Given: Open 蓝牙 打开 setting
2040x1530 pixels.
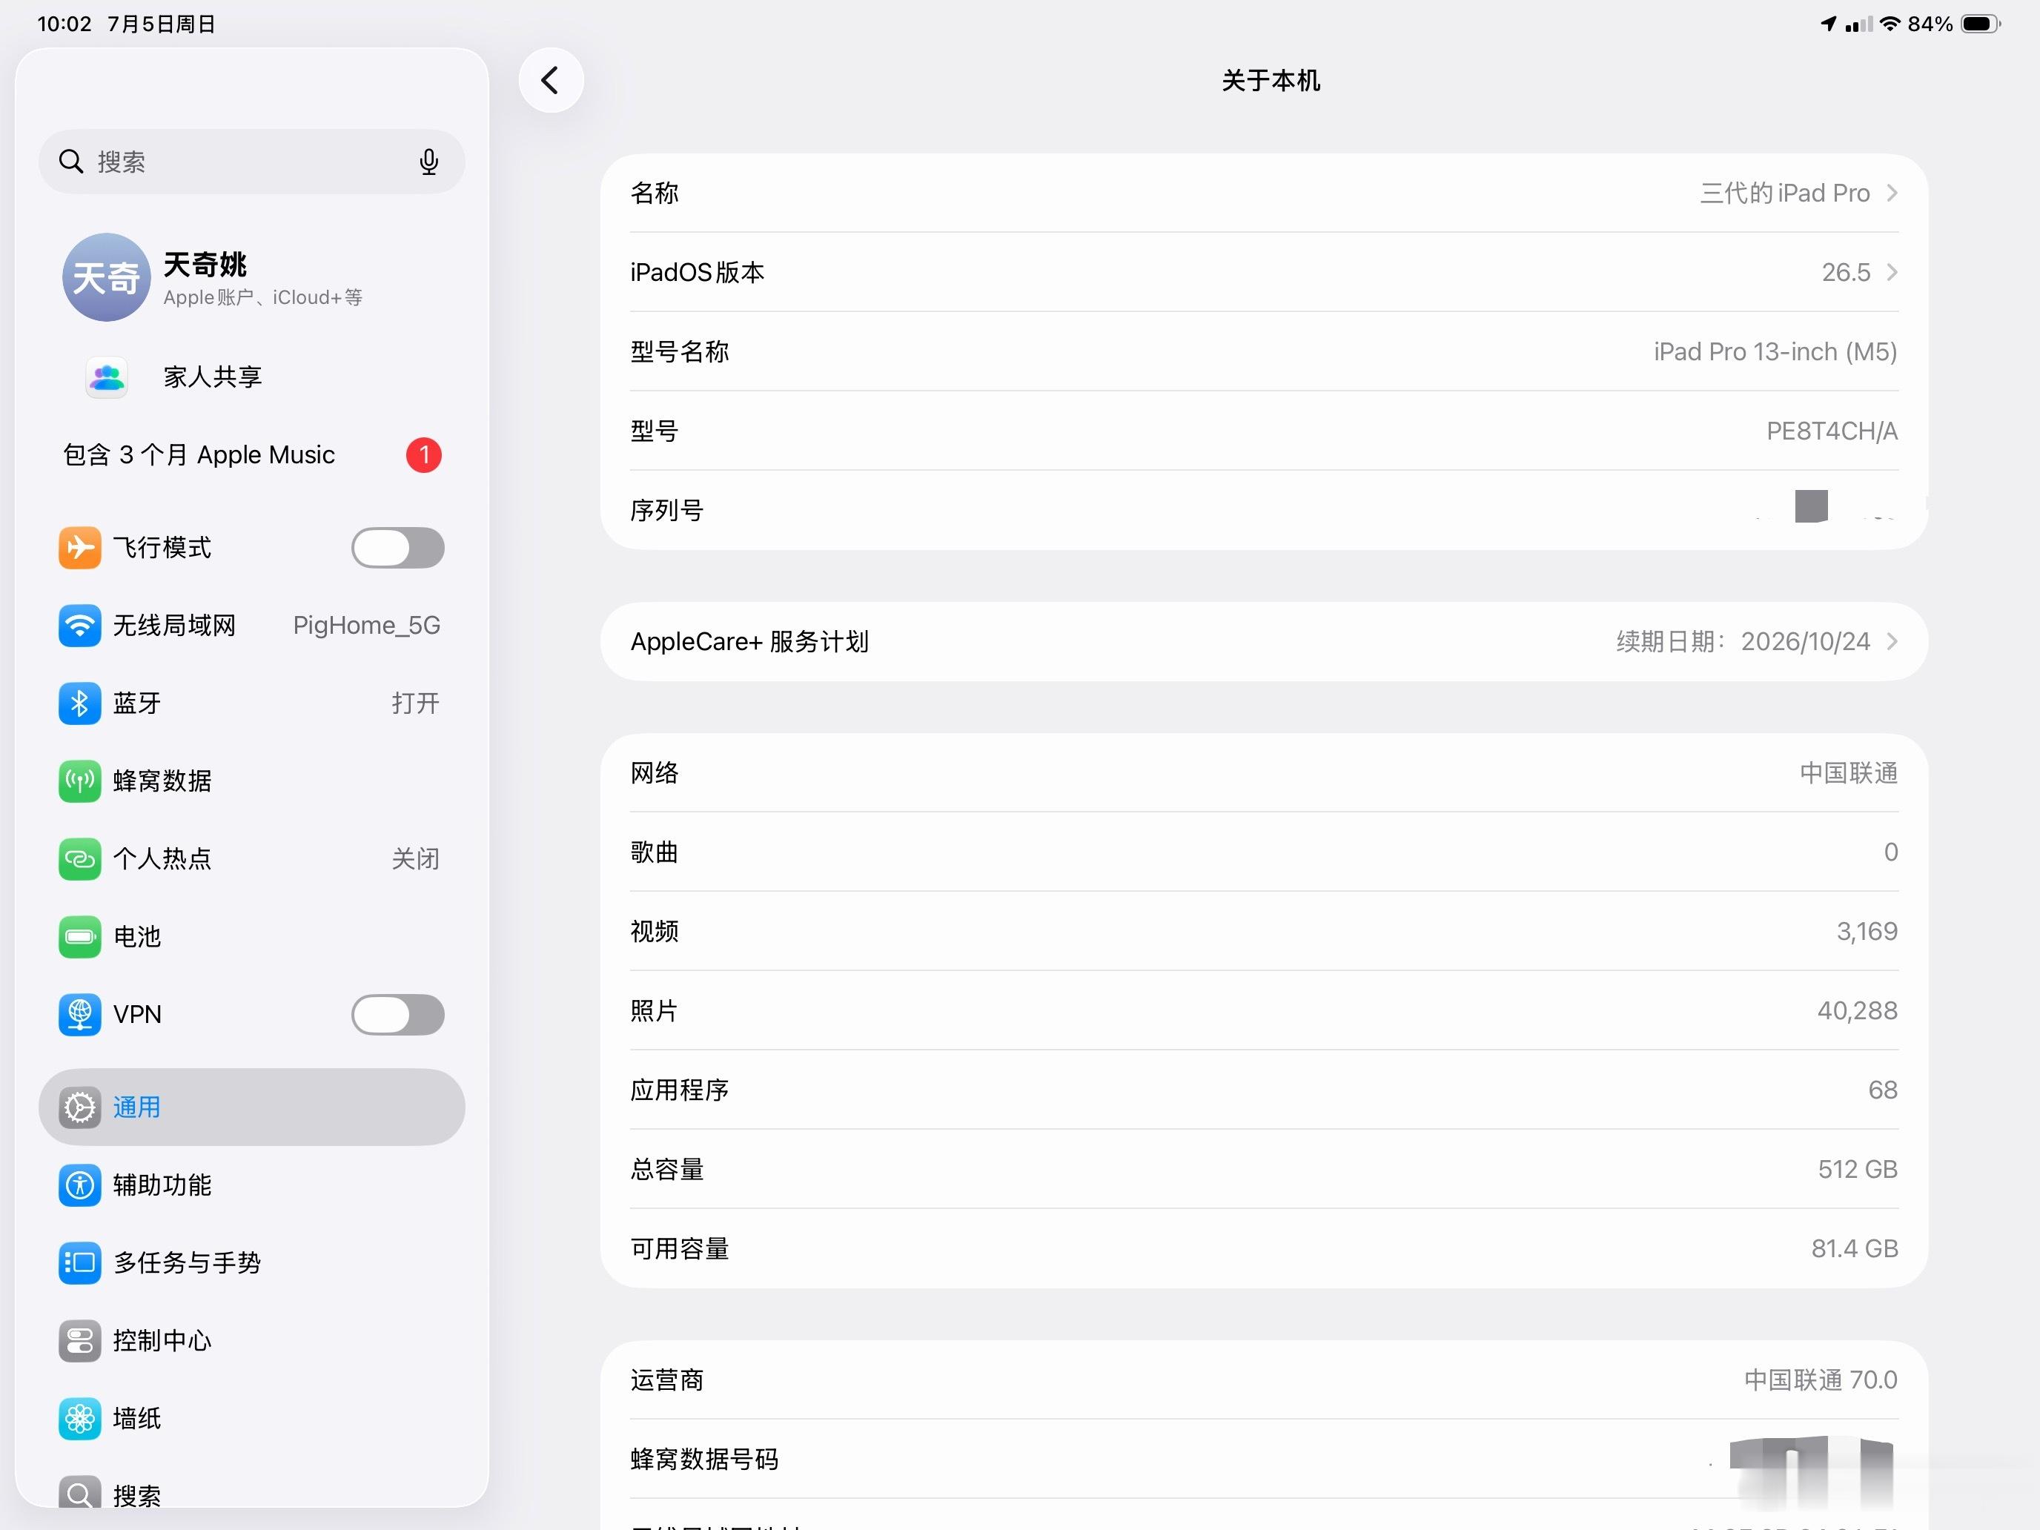Looking at the screenshot, I should pos(252,703).
